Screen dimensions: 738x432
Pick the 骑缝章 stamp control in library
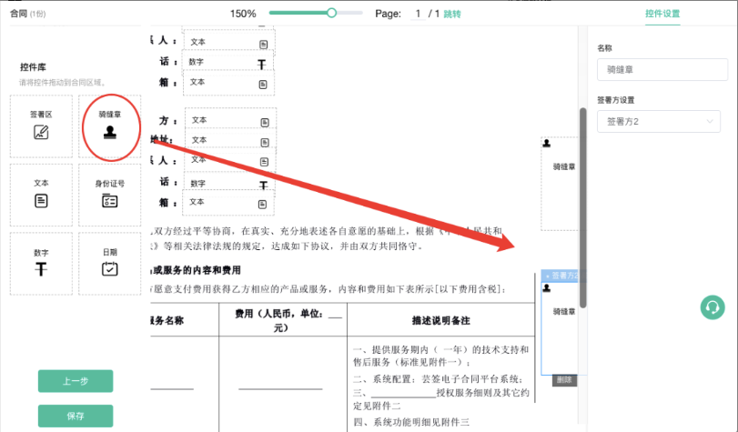pos(110,126)
